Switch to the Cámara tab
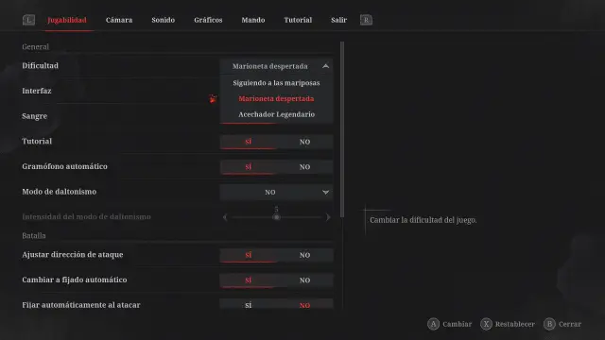 pos(119,20)
